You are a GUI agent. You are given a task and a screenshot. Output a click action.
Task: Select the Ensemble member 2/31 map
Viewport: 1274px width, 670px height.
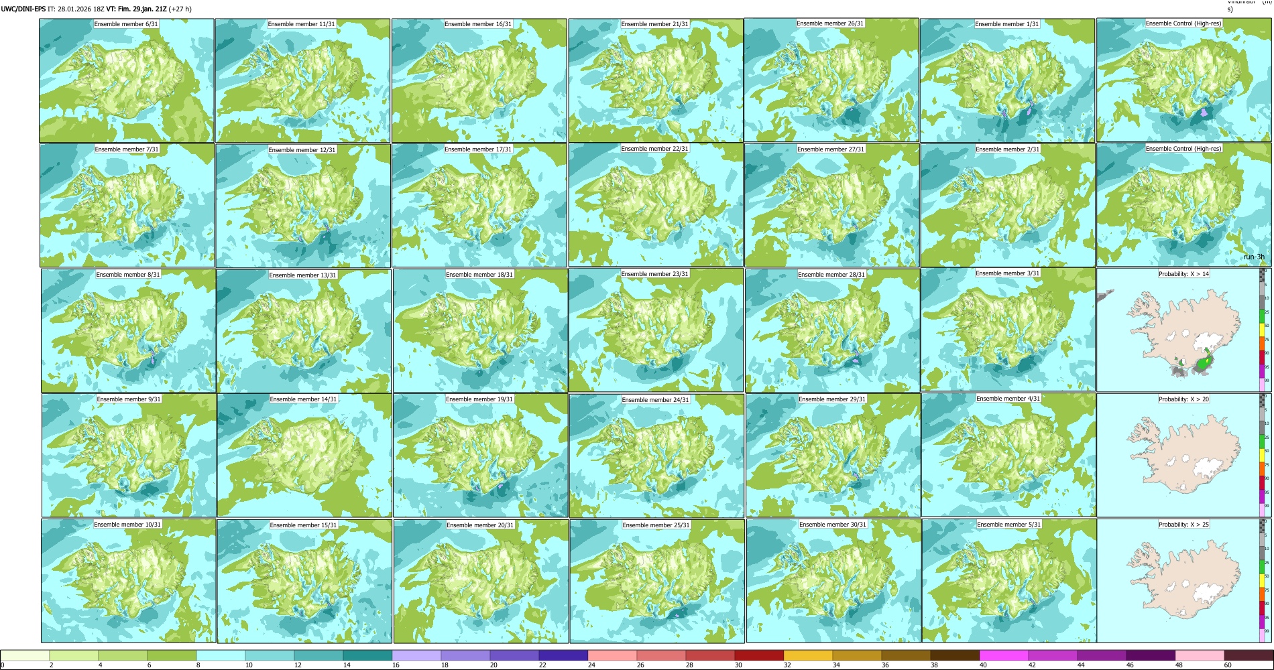(1008, 206)
